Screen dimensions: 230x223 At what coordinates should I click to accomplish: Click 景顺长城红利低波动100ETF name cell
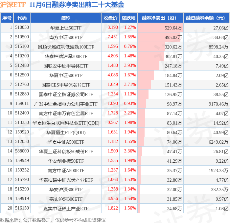pos(66,47)
